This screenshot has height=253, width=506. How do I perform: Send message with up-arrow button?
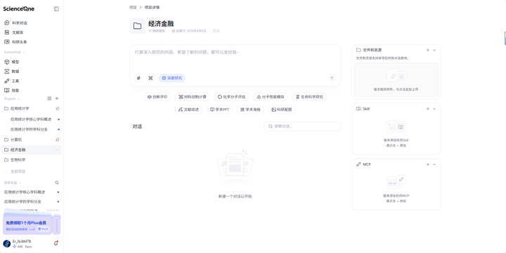332,78
